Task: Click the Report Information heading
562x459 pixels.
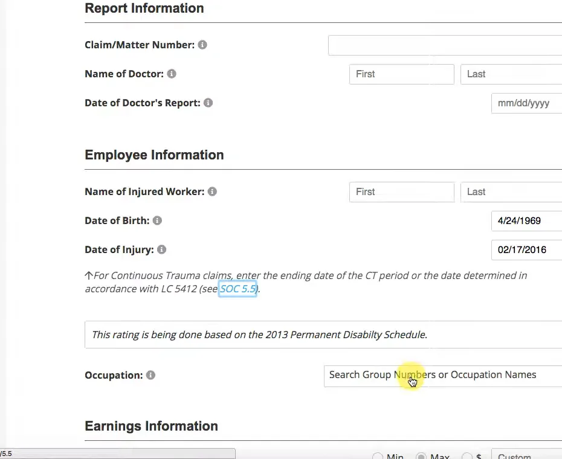Action: (144, 8)
